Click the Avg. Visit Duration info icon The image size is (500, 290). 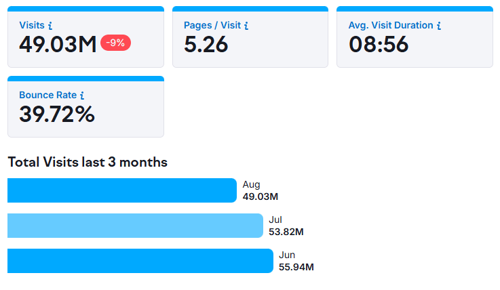[x=439, y=26]
